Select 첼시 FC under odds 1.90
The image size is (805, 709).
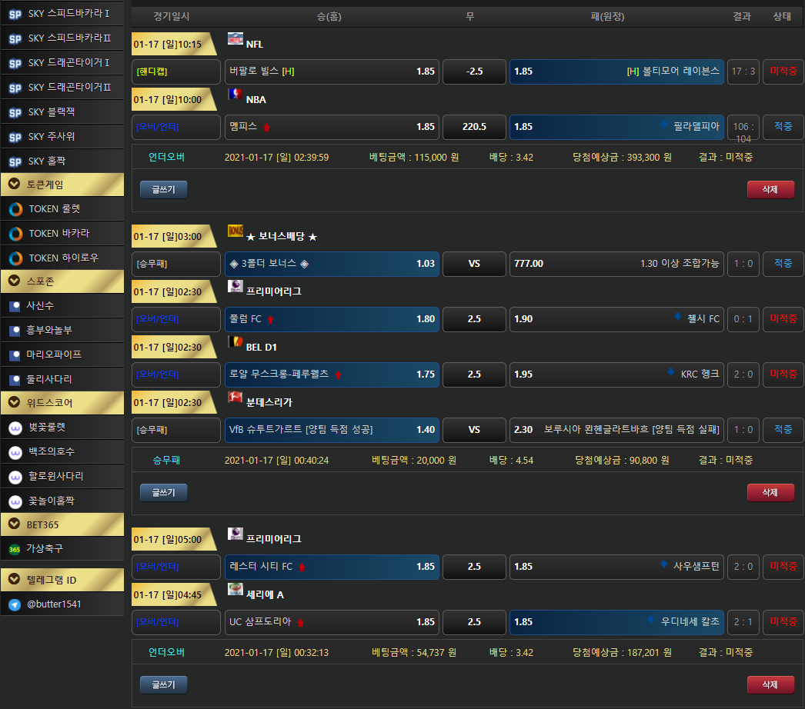(616, 318)
